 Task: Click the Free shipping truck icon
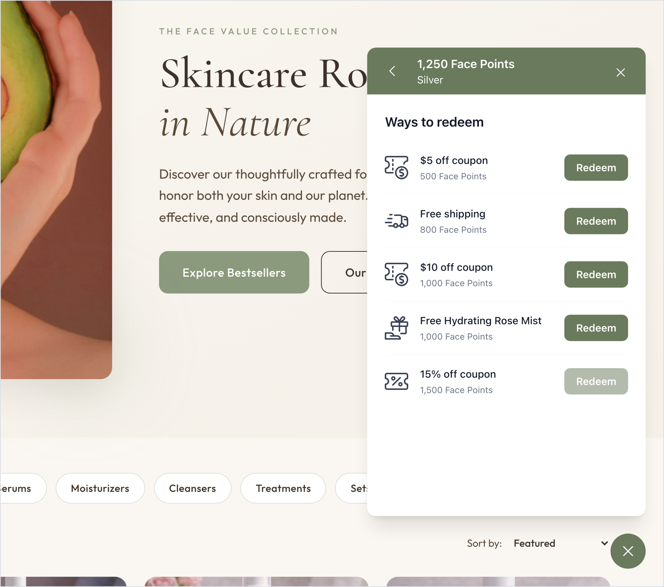pos(396,221)
